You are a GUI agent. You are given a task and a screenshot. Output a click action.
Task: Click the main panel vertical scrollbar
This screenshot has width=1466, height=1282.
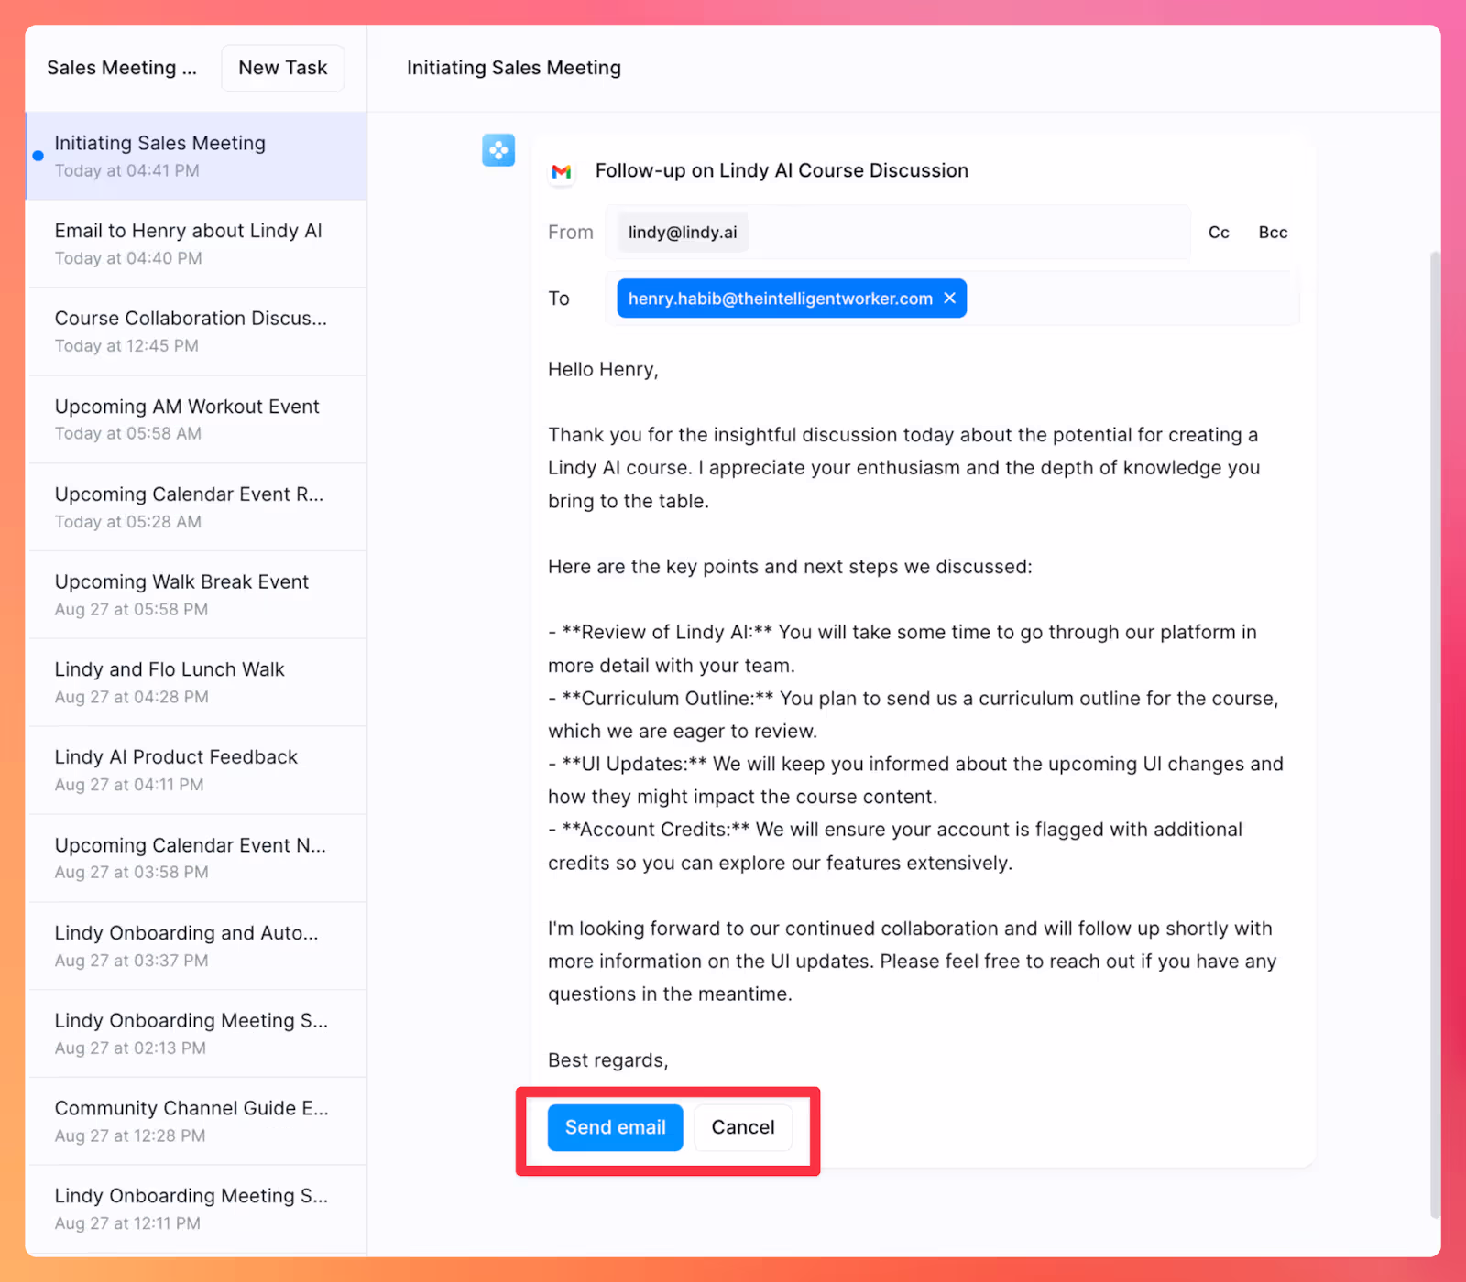point(1435,734)
